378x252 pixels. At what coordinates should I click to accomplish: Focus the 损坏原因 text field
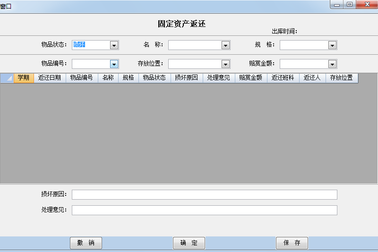[204, 195]
